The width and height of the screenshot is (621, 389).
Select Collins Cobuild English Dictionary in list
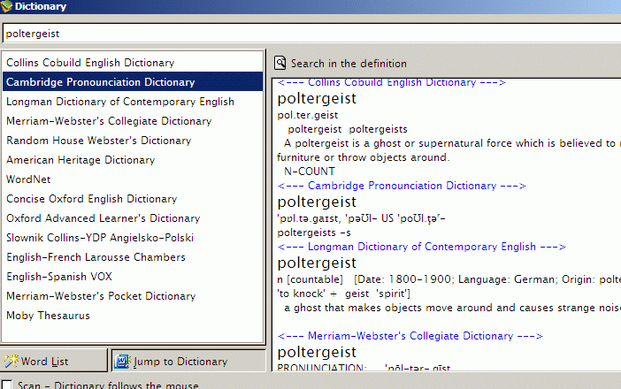pyautogui.click(x=133, y=63)
